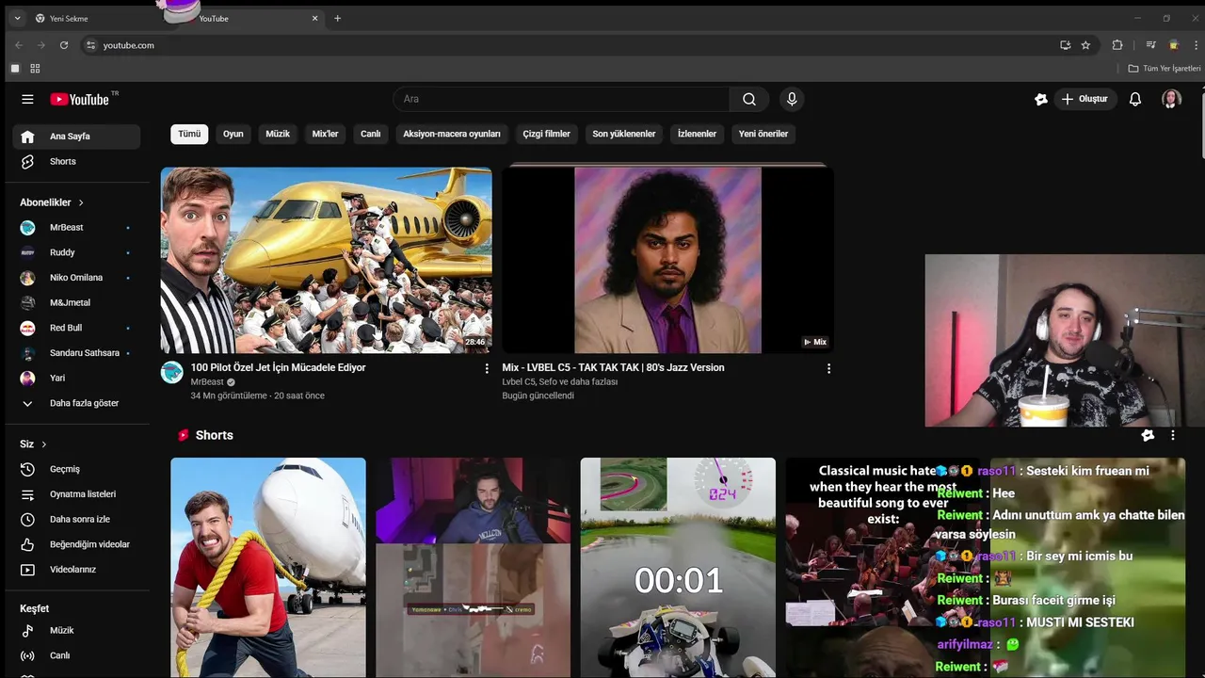The width and height of the screenshot is (1205, 678).
Task: Select the Müzik filter chip
Action: click(278, 134)
